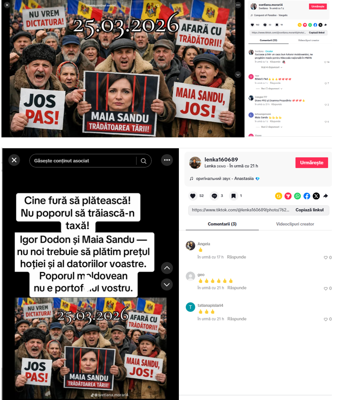Bookmark the lenka160689 post

click(233, 196)
